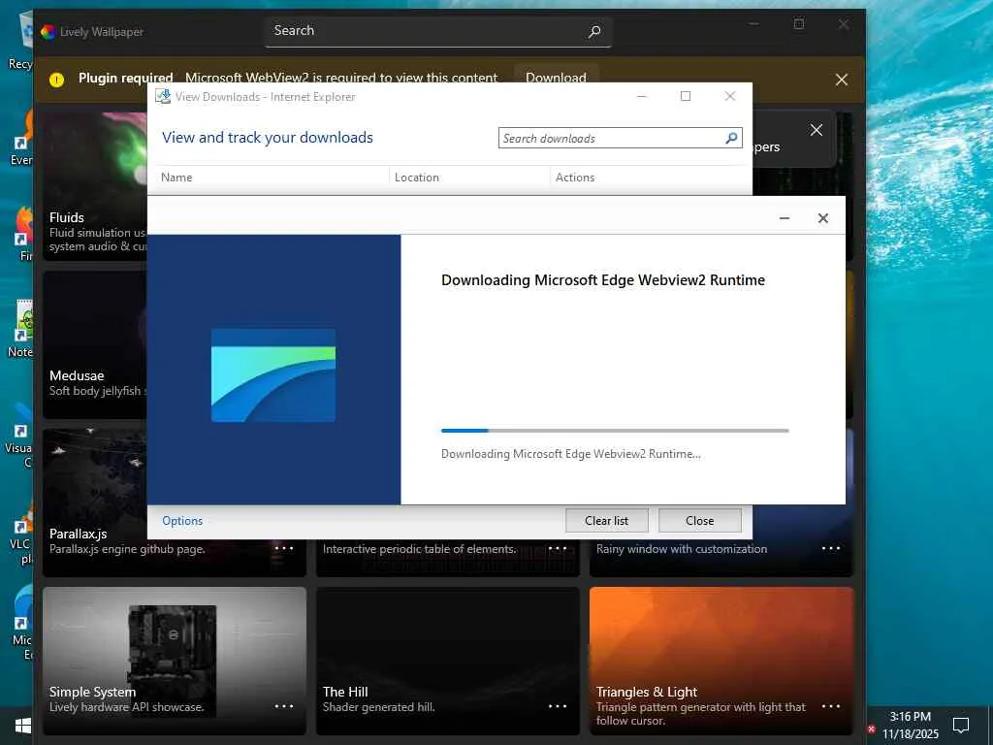993x745 pixels.
Task: Minimize the View Downloads window
Action: 642,96
